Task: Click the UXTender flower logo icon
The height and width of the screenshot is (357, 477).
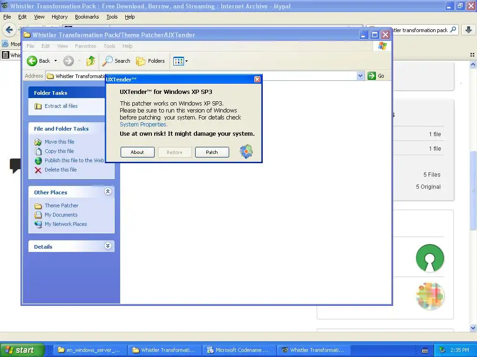Action: 246,151
